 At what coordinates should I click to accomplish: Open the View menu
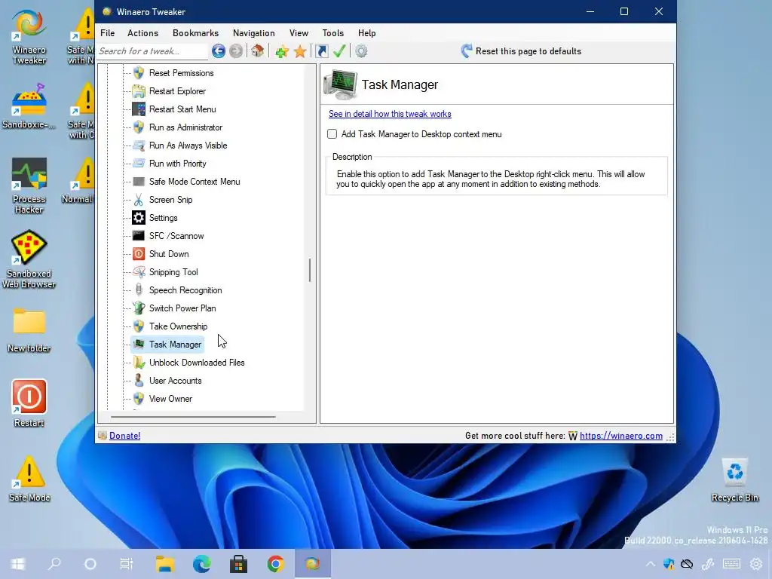[299, 33]
